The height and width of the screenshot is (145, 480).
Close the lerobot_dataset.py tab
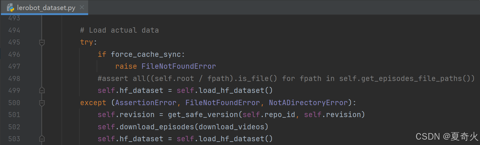(82, 7)
